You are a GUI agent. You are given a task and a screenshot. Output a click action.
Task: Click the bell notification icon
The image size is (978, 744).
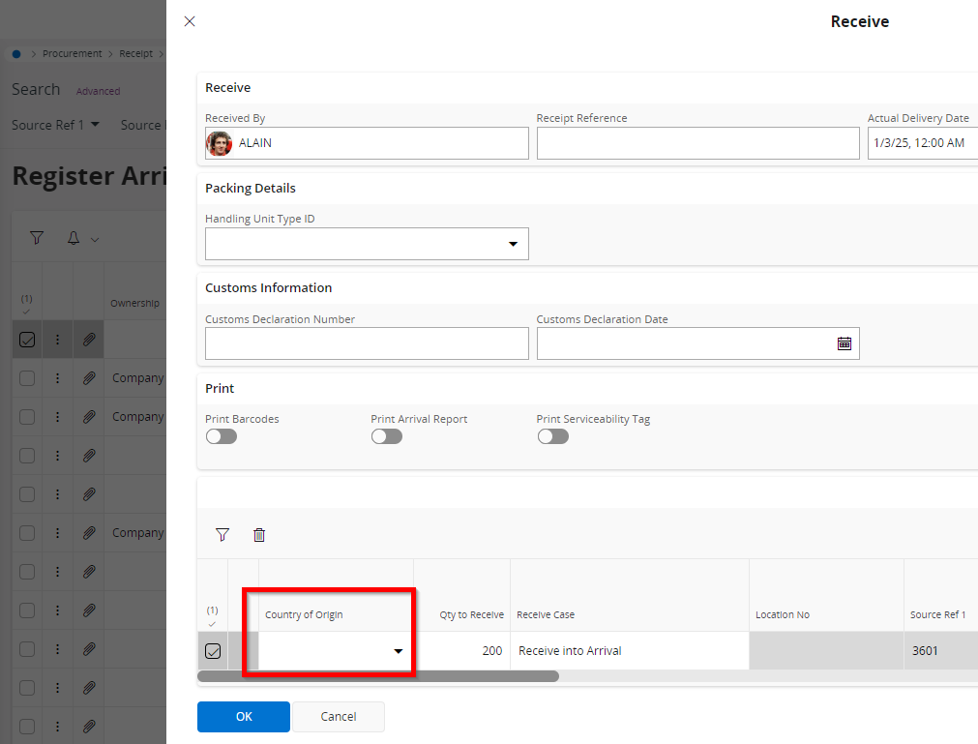74,238
